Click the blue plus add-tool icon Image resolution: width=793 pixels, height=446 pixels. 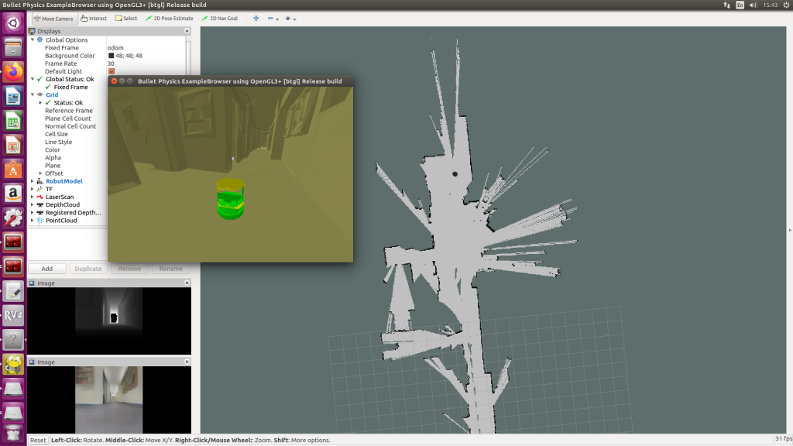point(256,19)
